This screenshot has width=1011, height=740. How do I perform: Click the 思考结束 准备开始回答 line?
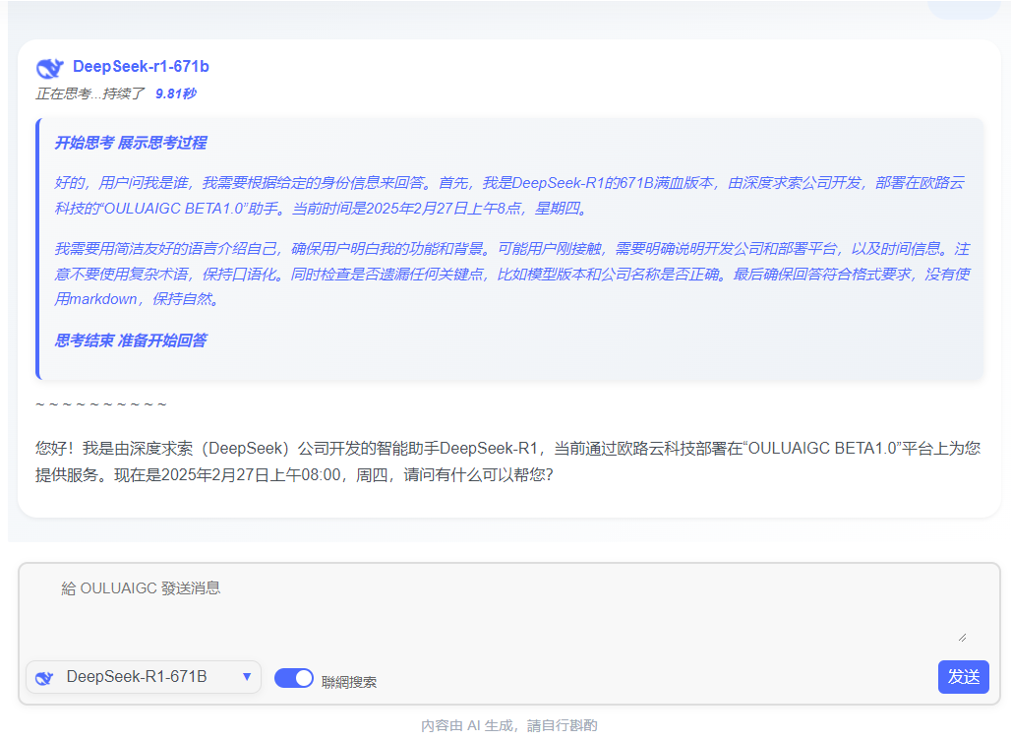tap(130, 340)
